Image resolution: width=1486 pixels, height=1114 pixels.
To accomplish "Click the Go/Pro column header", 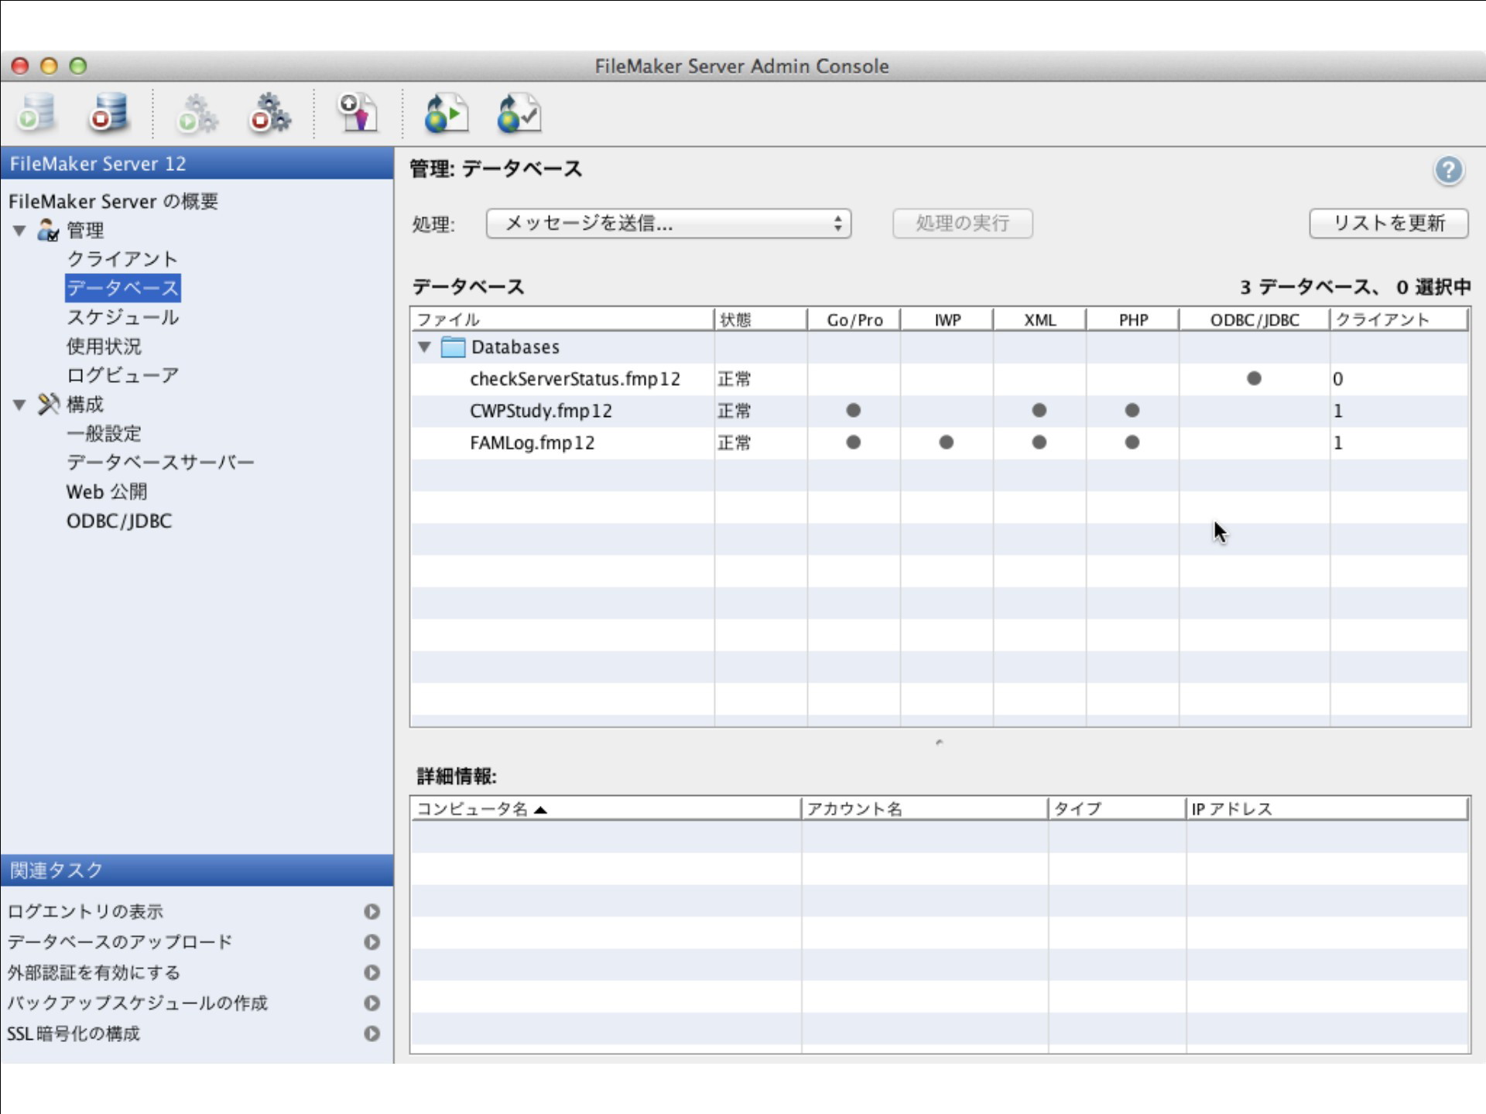I will click(x=854, y=320).
